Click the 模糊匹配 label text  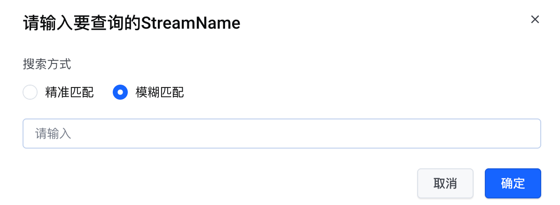(160, 93)
